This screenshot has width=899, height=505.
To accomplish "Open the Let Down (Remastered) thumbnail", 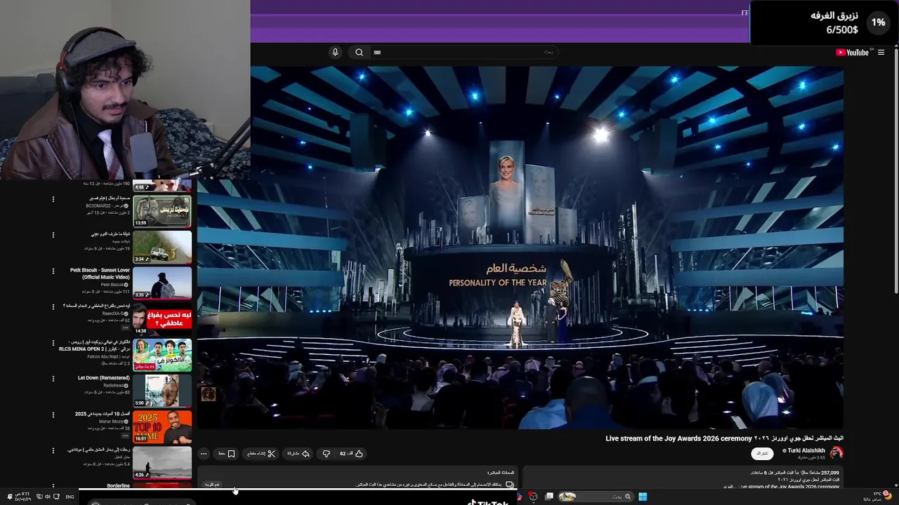I will click(162, 391).
